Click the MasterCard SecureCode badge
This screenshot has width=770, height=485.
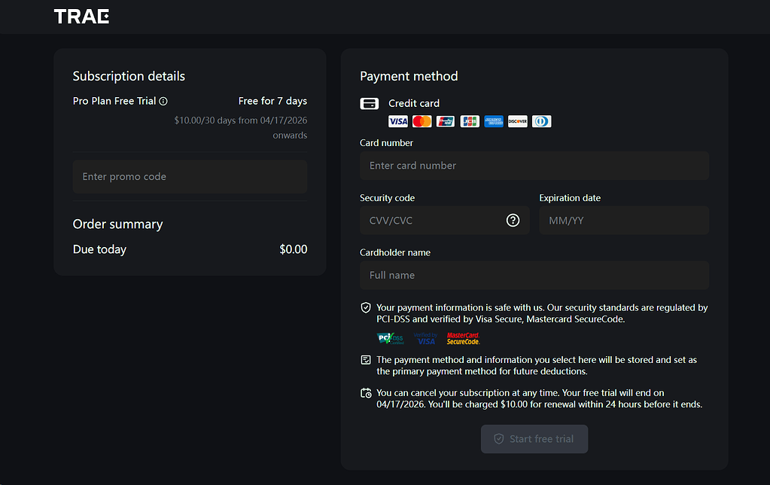point(463,339)
